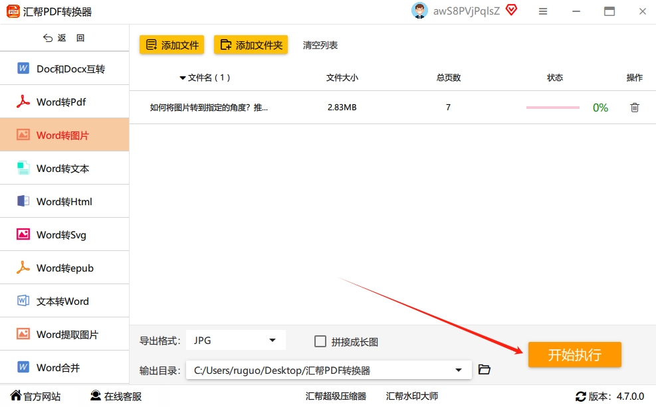Switch to Word转Html mode
Image resolution: width=656 pixels, height=407 pixels.
pyautogui.click(x=64, y=201)
